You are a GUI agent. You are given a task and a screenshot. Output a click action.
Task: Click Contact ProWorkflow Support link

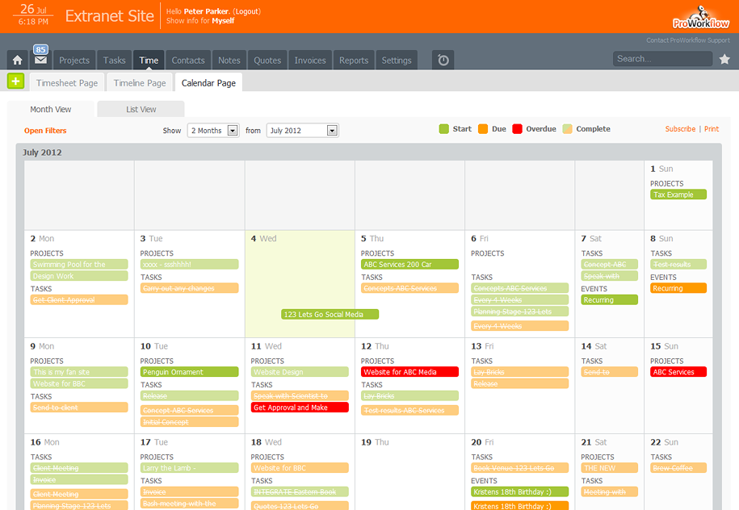coord(687,40)
